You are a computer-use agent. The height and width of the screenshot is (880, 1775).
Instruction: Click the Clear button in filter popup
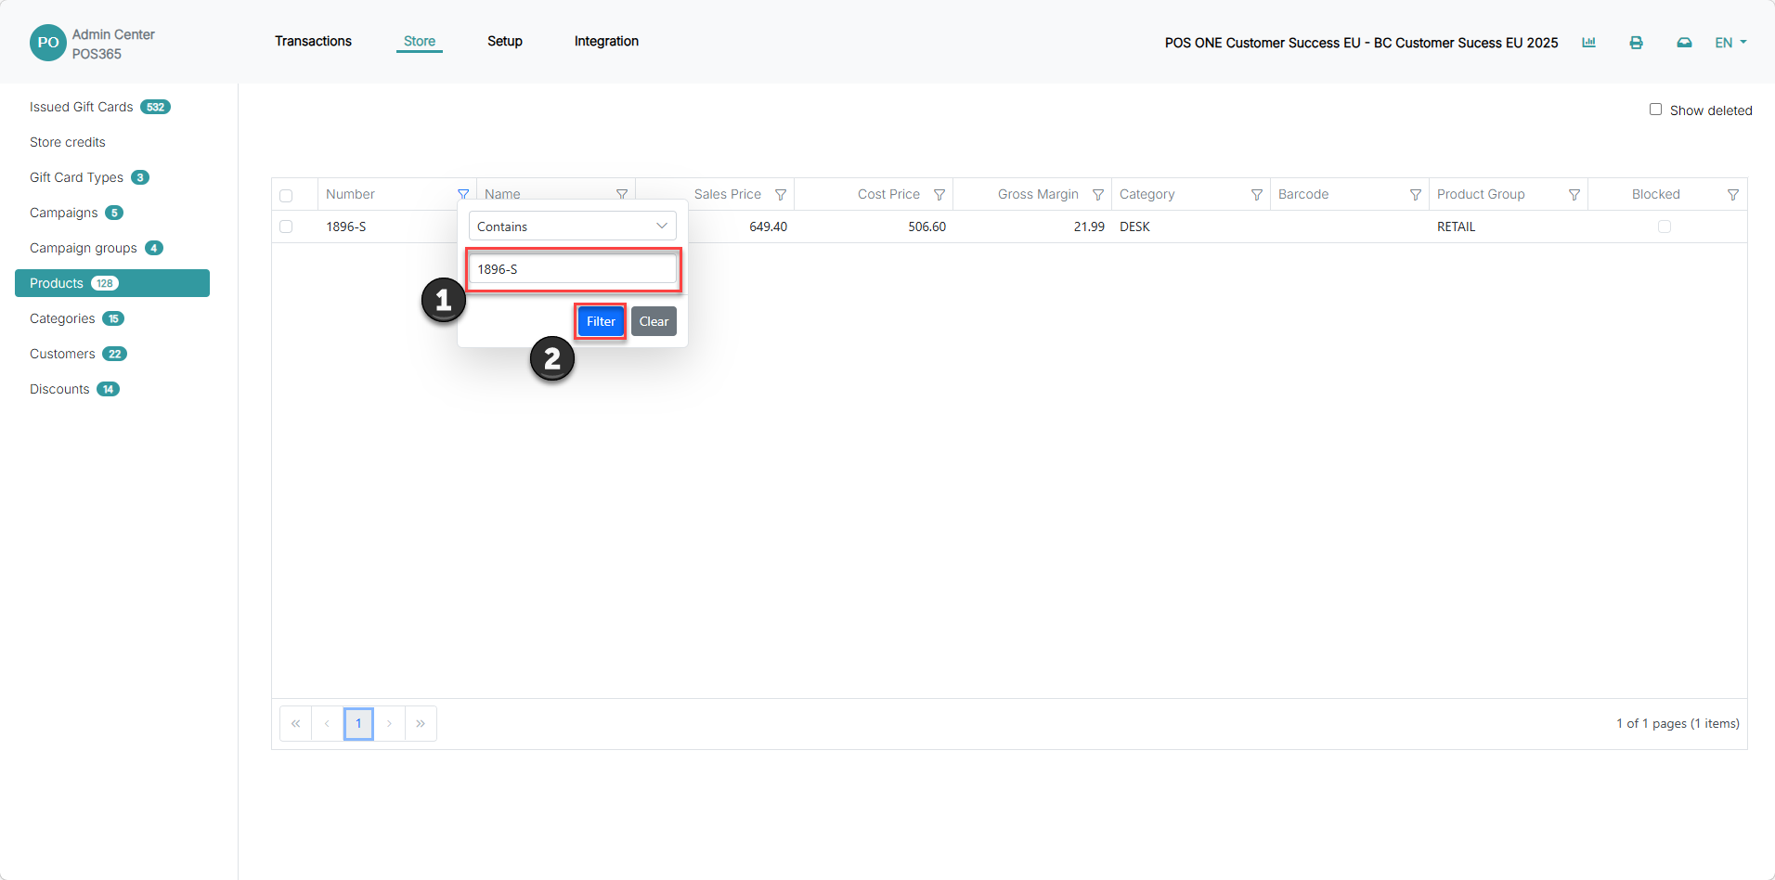point(654,321)
